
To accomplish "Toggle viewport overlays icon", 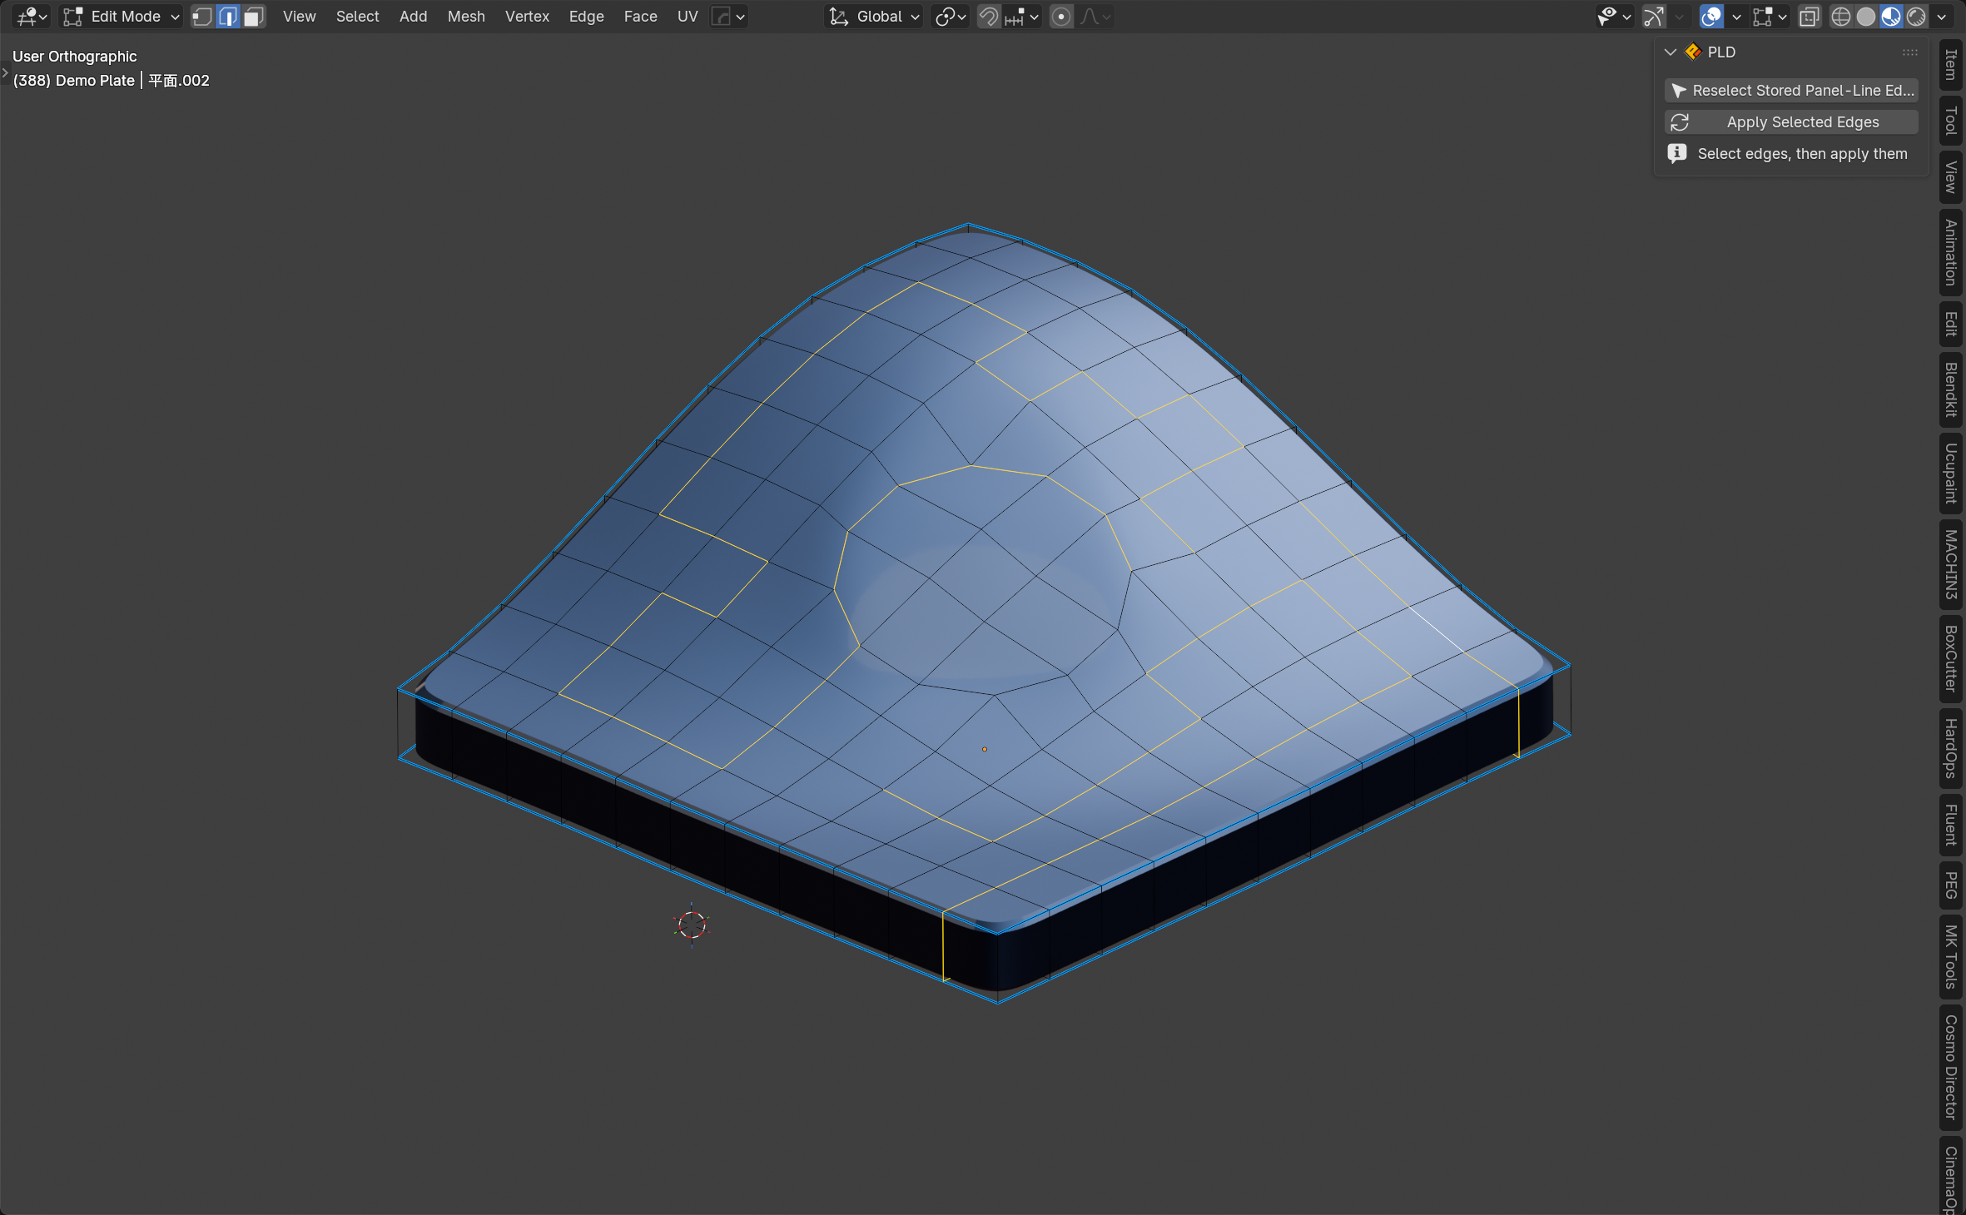I will point(1711,17).
